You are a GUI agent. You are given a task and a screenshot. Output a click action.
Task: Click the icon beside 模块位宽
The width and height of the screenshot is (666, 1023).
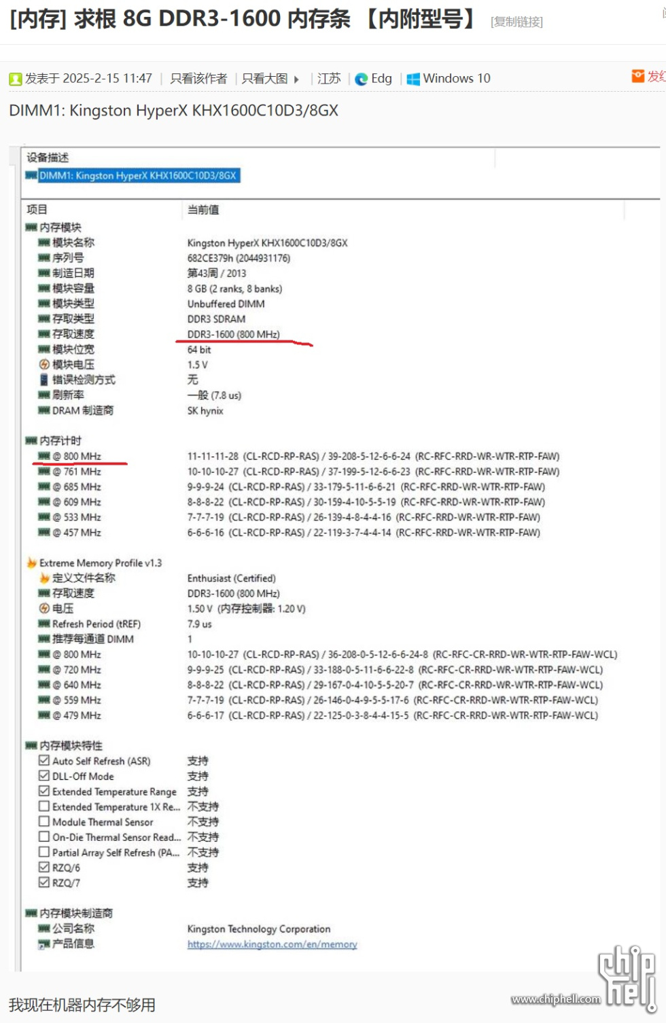pyautogui.click(x=44, y=349)
